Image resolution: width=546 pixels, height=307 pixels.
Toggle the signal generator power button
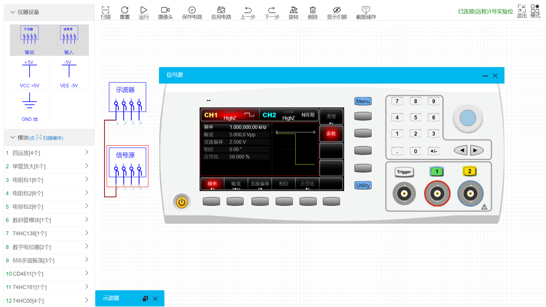click(182, 202)
